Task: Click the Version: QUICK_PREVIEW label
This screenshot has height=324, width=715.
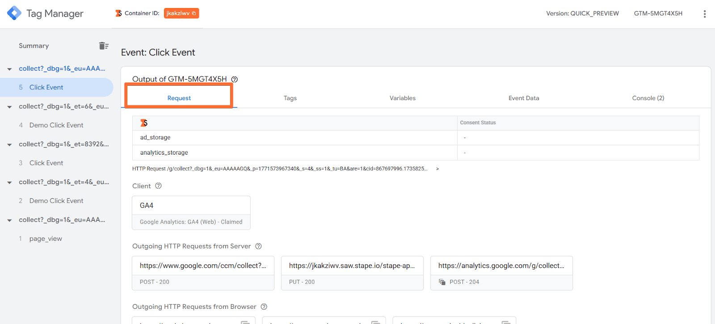Action: click(x=582, y=13)
